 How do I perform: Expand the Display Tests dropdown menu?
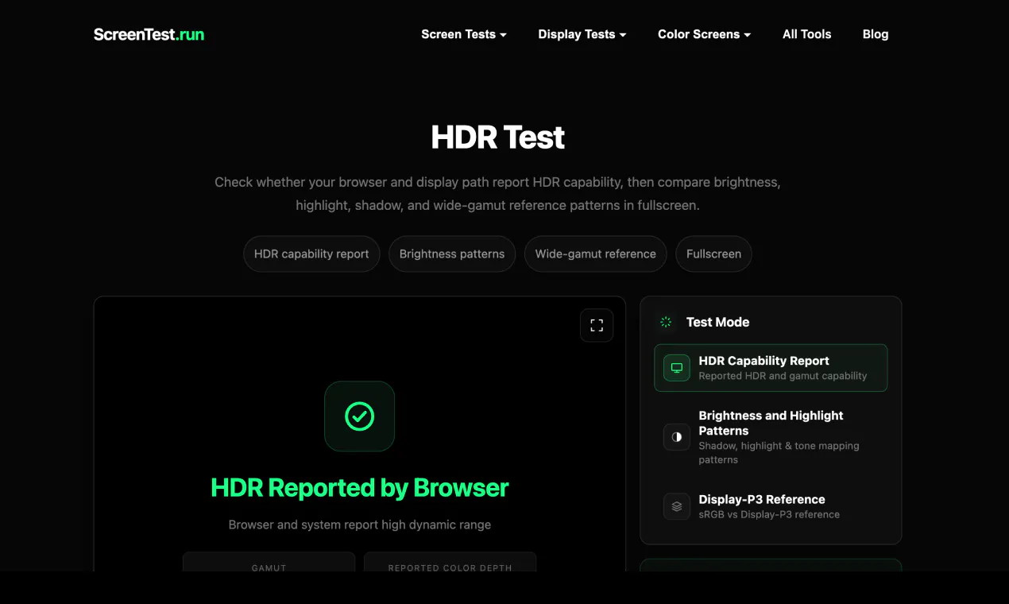tap(582, 34)
